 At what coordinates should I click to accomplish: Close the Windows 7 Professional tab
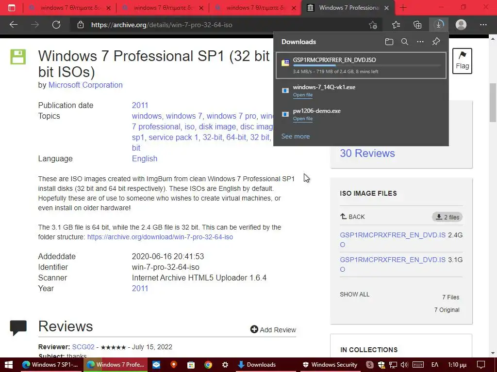[386, 8]
